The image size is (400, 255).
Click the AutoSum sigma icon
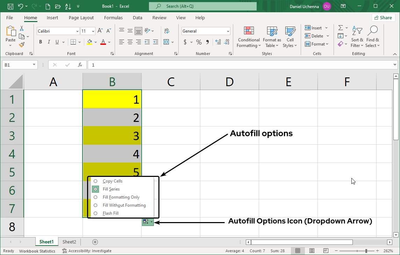(x=340, y=28)
